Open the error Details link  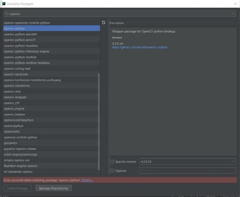(87, 180)
